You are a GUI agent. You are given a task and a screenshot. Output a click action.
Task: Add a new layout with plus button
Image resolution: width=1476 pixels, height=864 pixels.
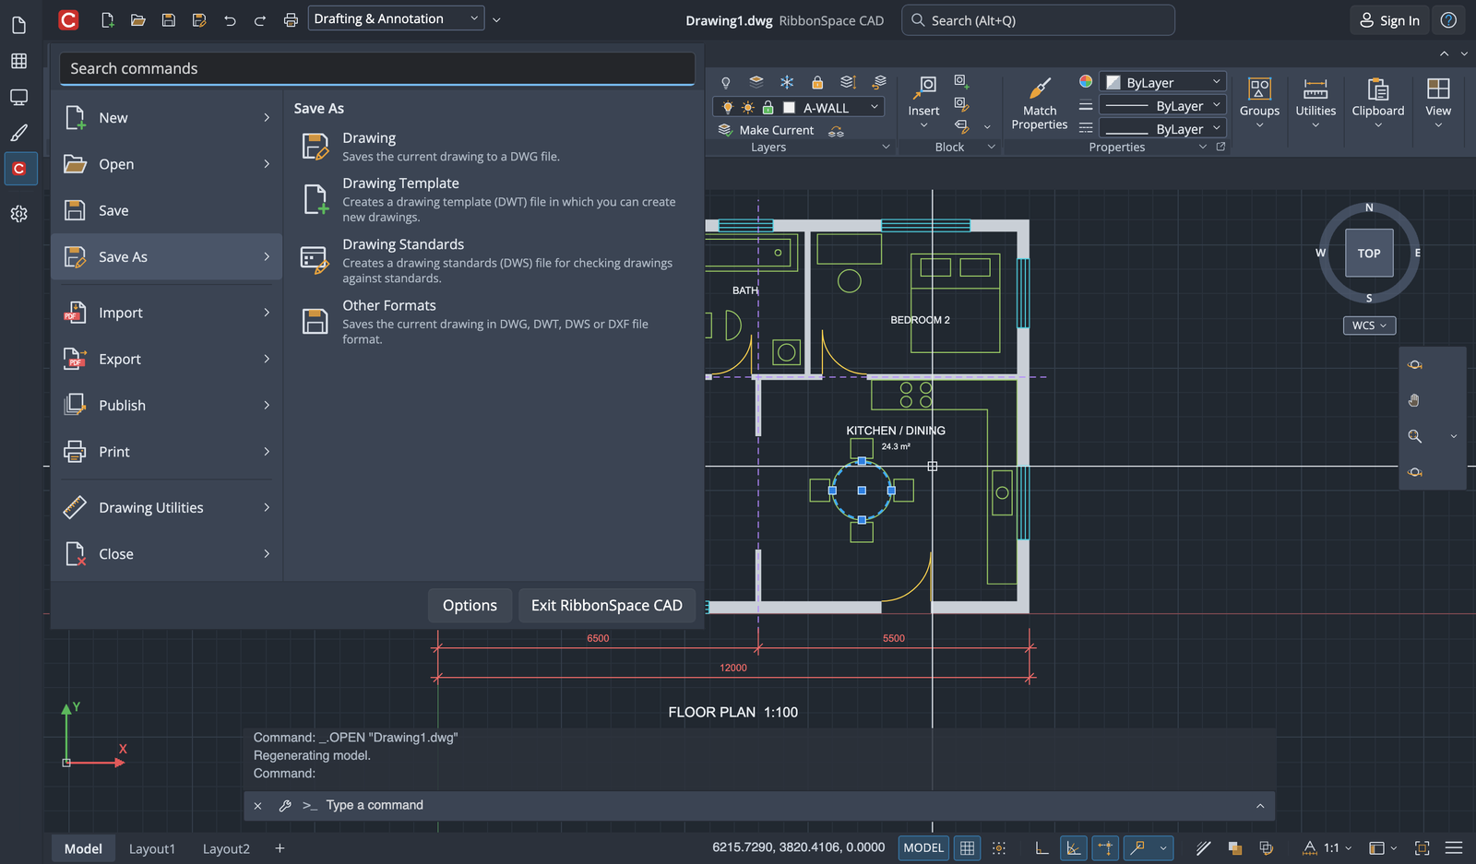tap(280, 848)
